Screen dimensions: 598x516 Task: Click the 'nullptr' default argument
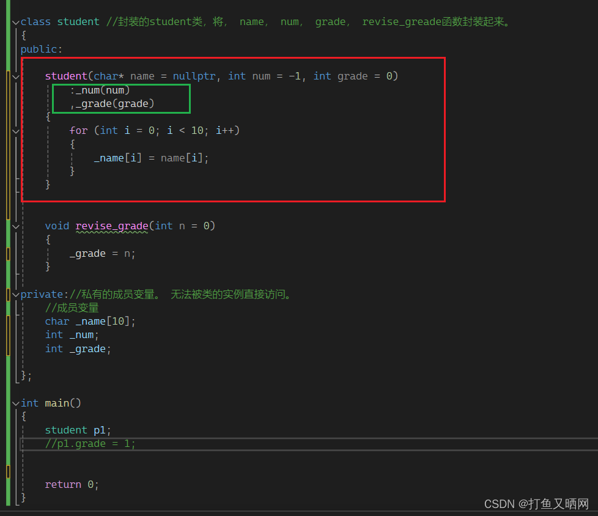point(194,76)
